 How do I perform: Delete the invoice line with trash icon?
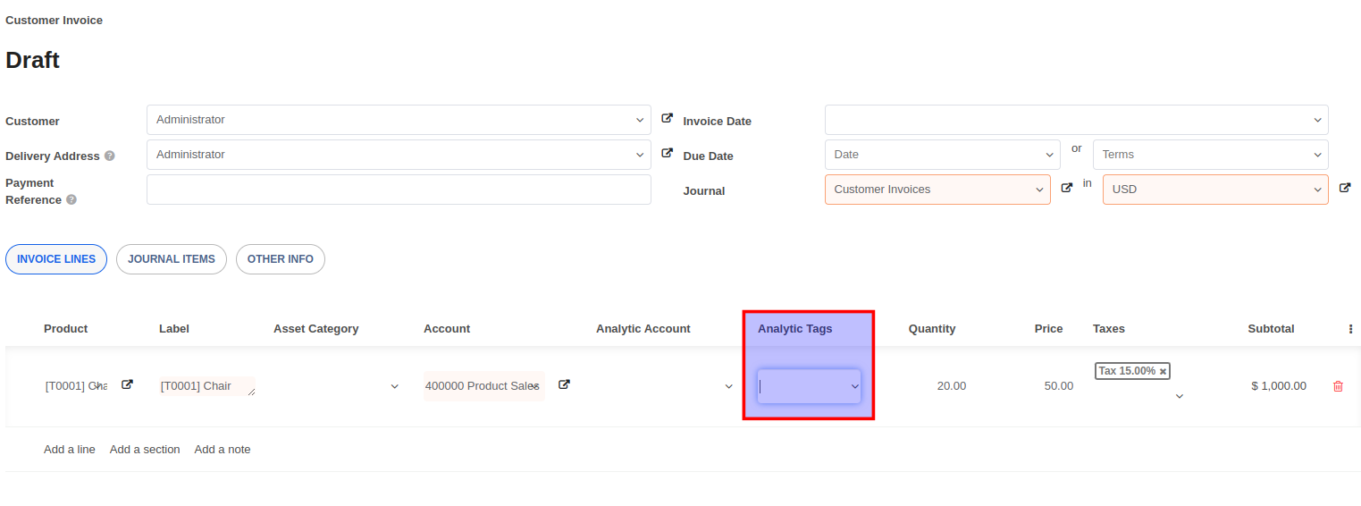1338,386
